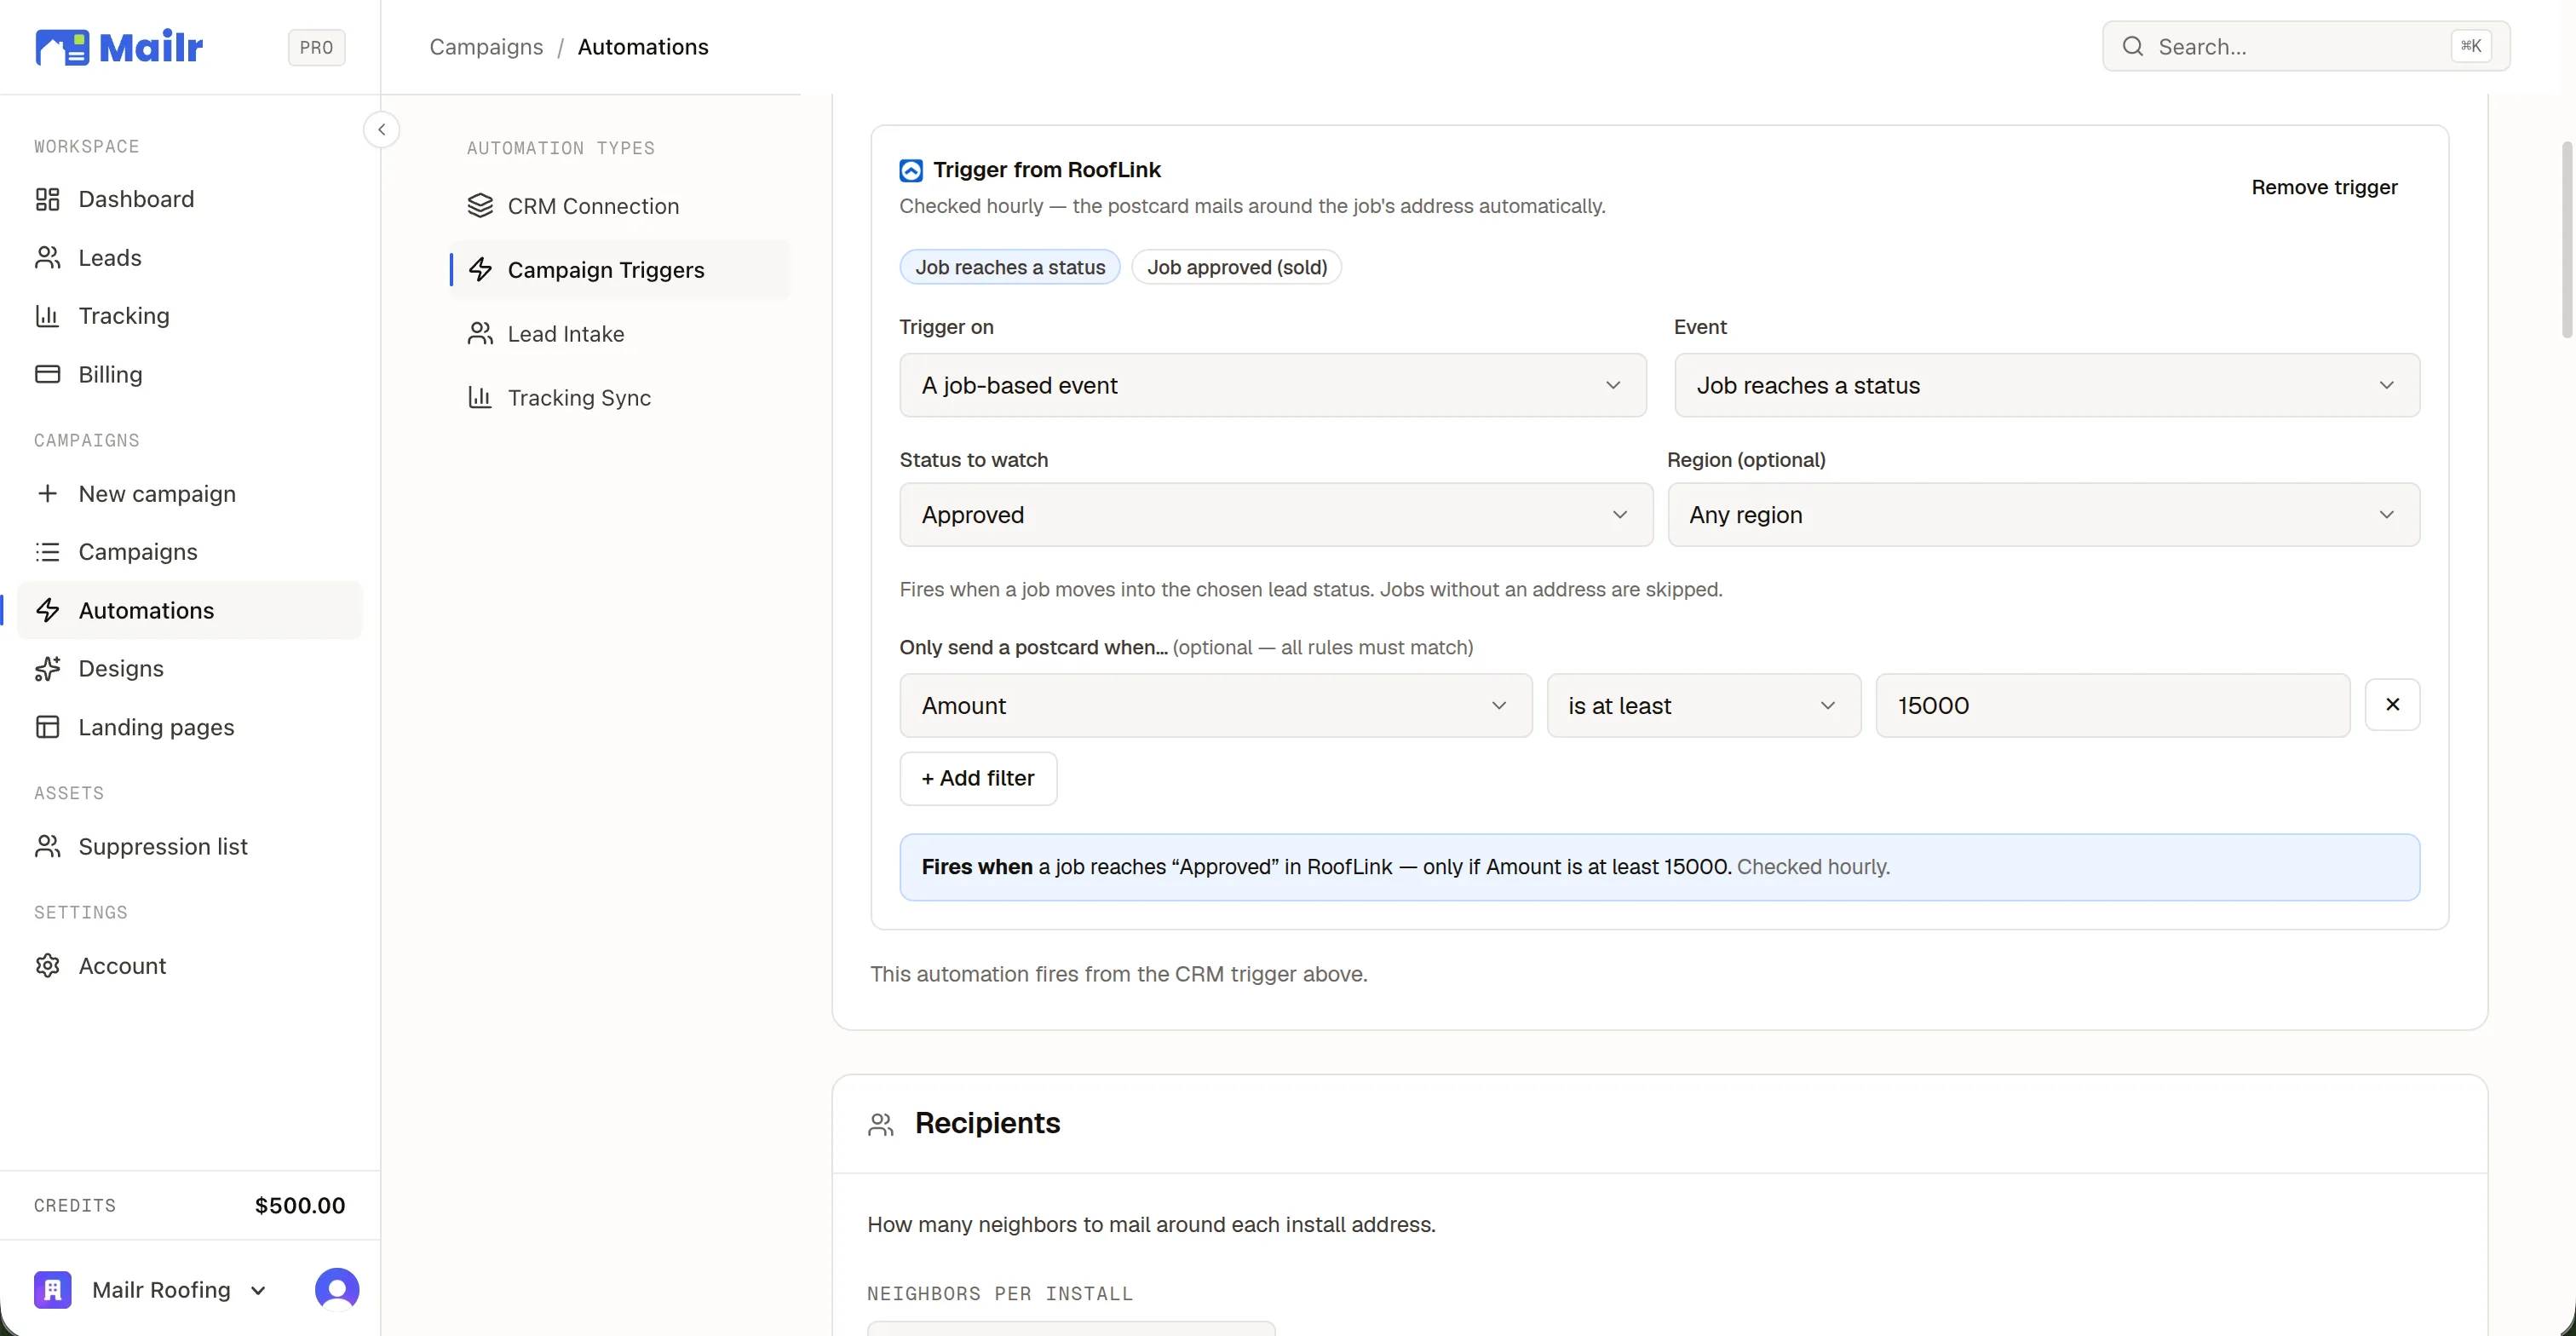Image resolution: width=2576 pixels, height=1336 pixels.
Task: Click the Dashboard grid icon
Action: (x=47, y=199)
